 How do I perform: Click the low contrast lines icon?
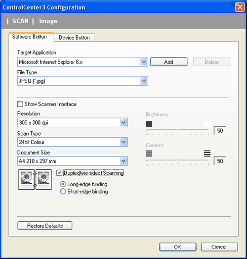(149, 154)
